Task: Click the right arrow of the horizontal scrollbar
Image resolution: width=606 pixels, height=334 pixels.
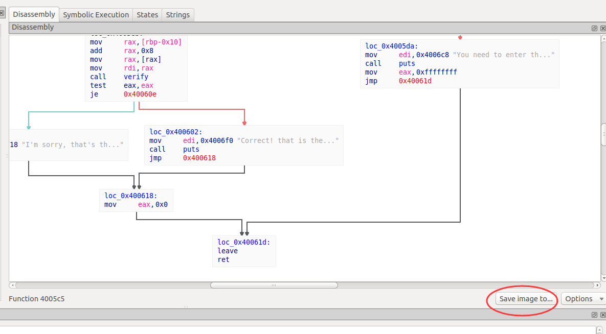Action: coord(597,285)
